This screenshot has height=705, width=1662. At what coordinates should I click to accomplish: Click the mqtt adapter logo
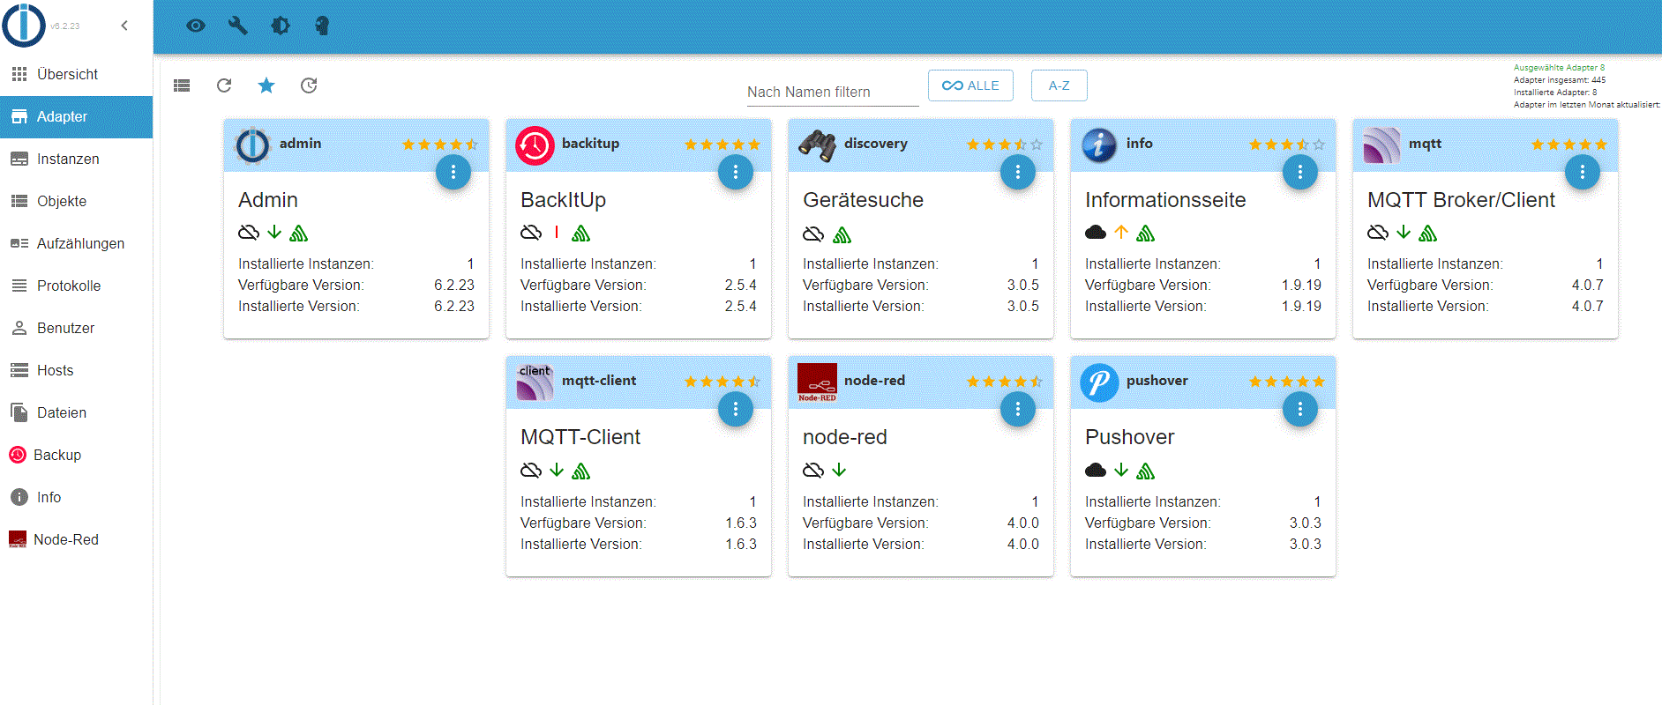pos(1381,145)
